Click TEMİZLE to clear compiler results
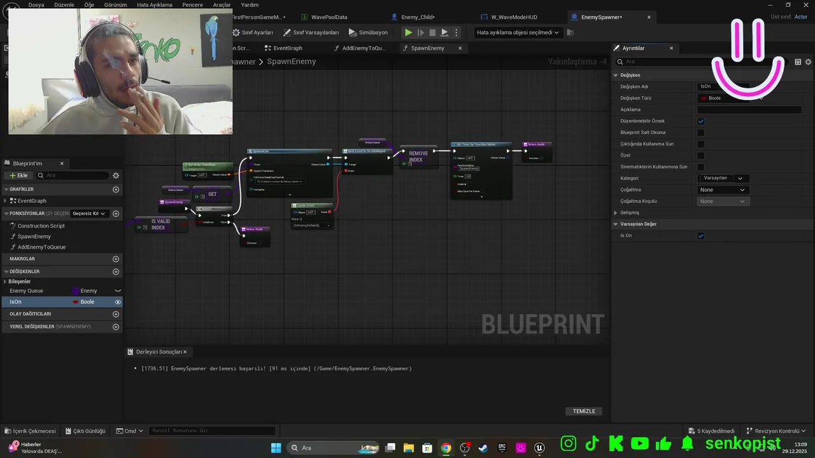Screen dimensions: 815x458 click(x=584, y=411)
